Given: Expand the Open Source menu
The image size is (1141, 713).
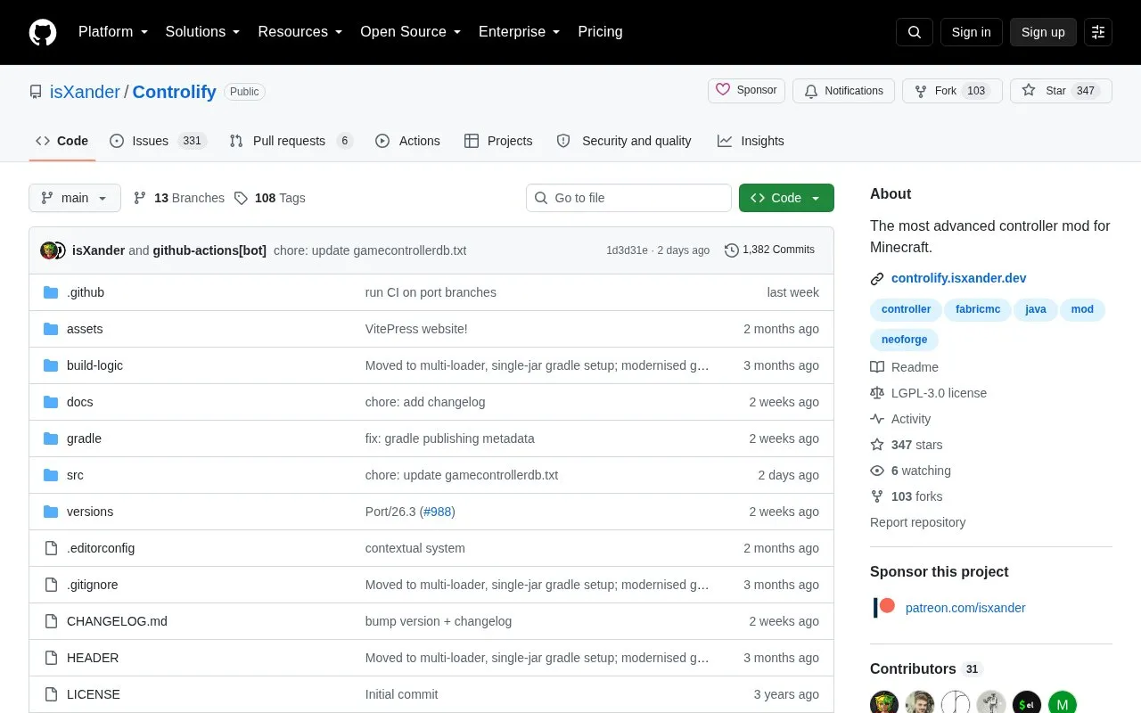Looking at the screenshot, I should 411,32.
